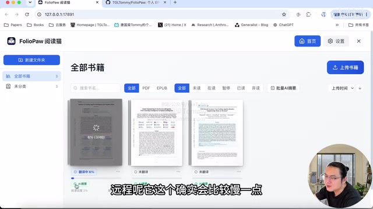
Task: Filter by 未读 status
Action: coord(196,88)
